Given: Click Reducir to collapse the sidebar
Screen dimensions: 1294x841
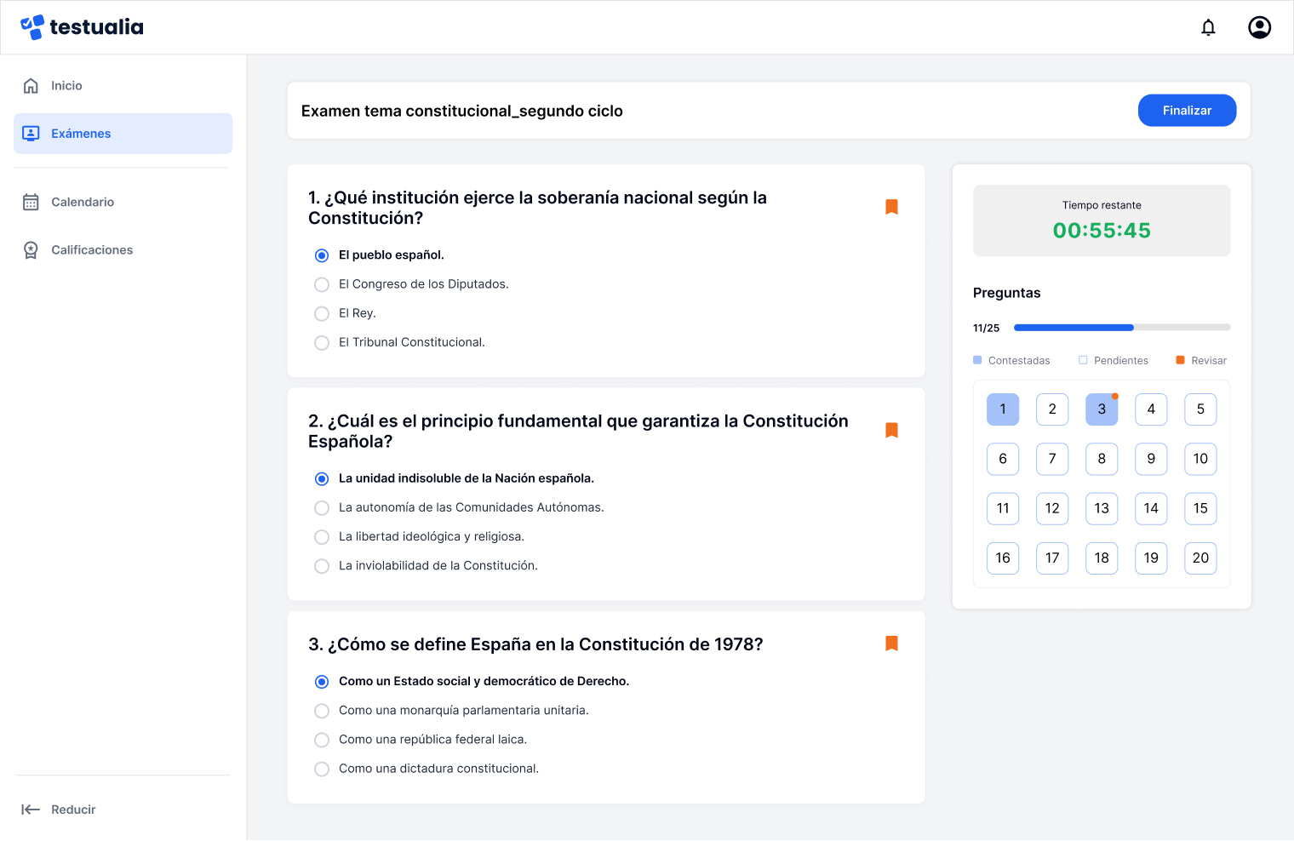Looking at the screenshot, I should (73, 809).
